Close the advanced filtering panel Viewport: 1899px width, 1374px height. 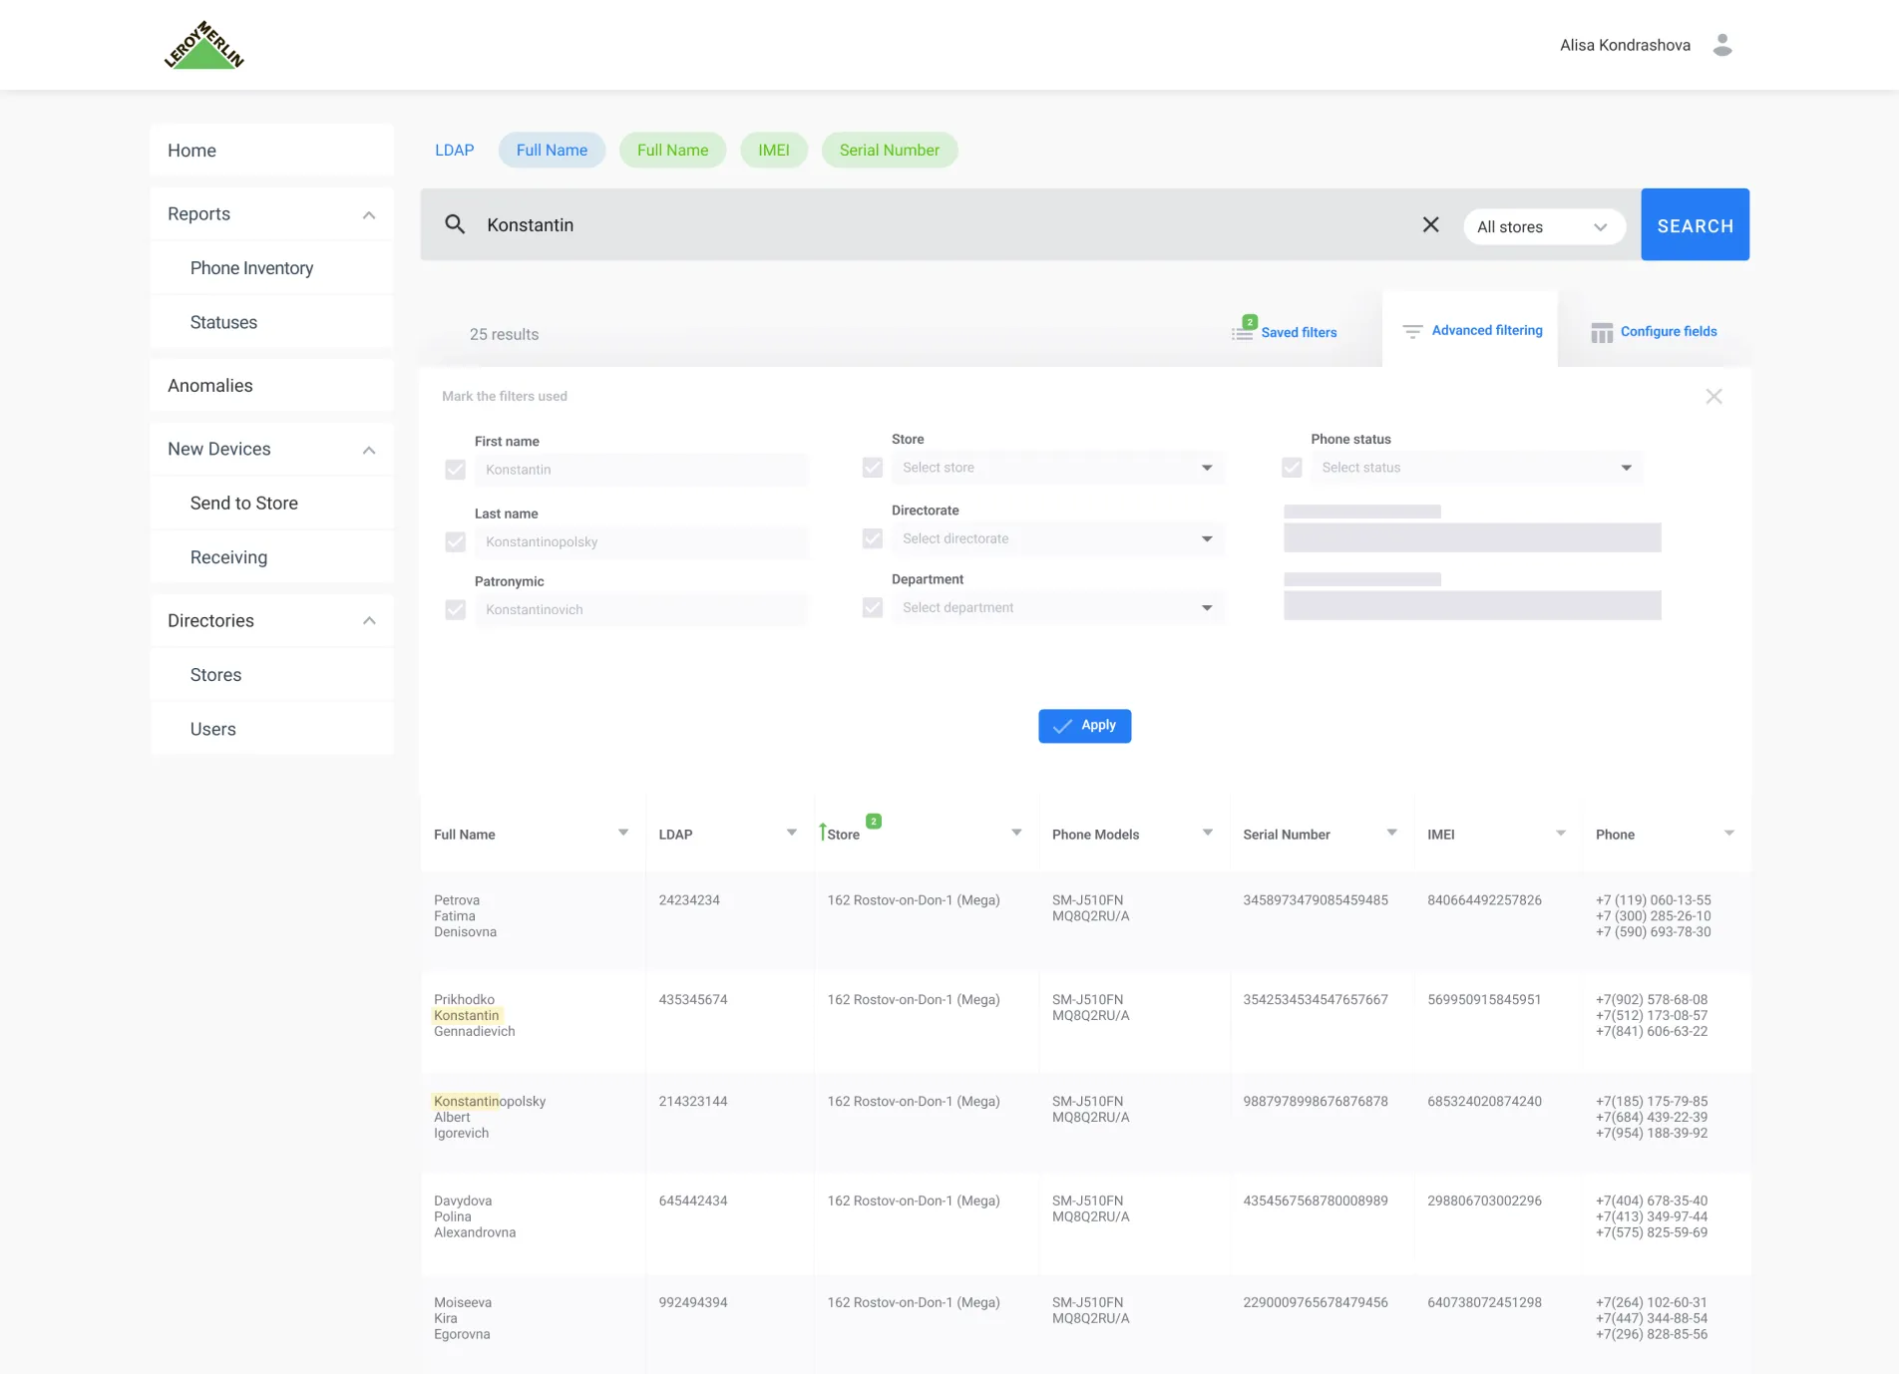1713,397
